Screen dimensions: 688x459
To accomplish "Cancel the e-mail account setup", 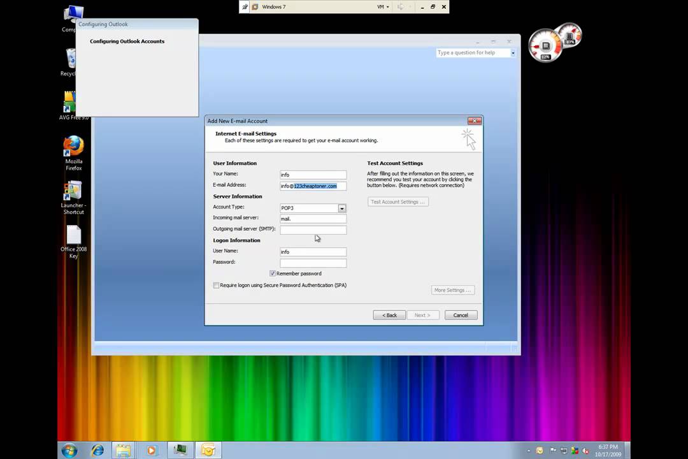I will click(461, 315).
